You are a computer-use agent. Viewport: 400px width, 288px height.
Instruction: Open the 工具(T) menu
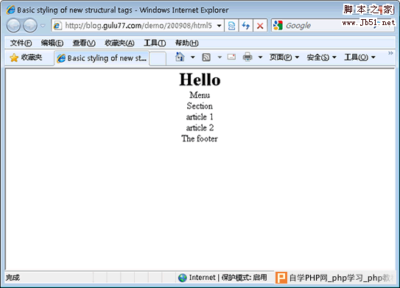(x=155, y=43)
